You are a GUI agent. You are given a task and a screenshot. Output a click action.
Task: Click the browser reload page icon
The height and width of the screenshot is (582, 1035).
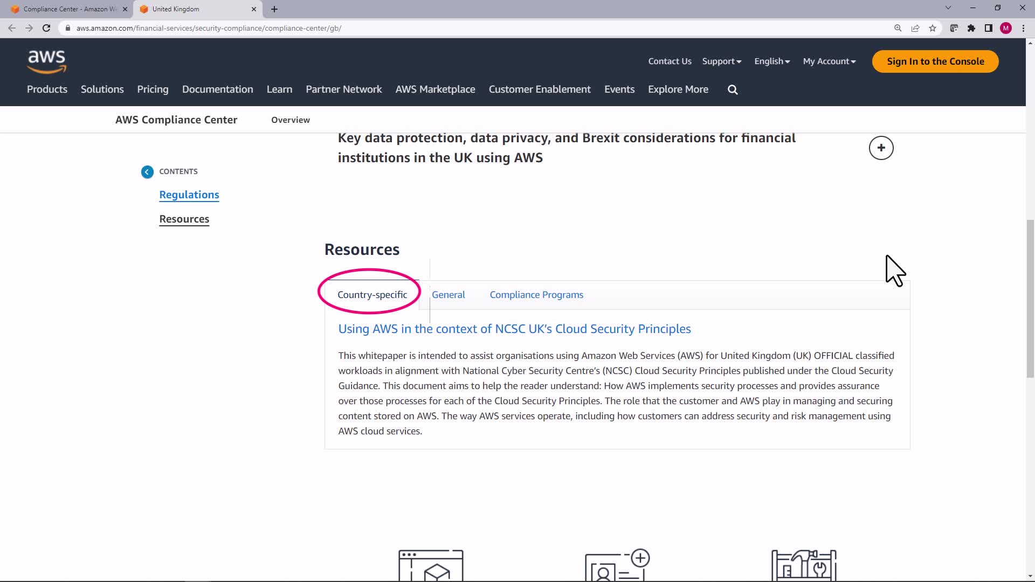point(46,28)
